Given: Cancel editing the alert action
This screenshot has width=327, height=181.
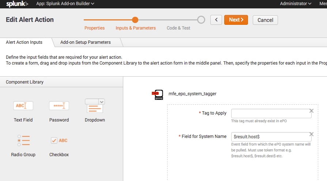Looking at the screenshot, I should (x=265, y=20).
